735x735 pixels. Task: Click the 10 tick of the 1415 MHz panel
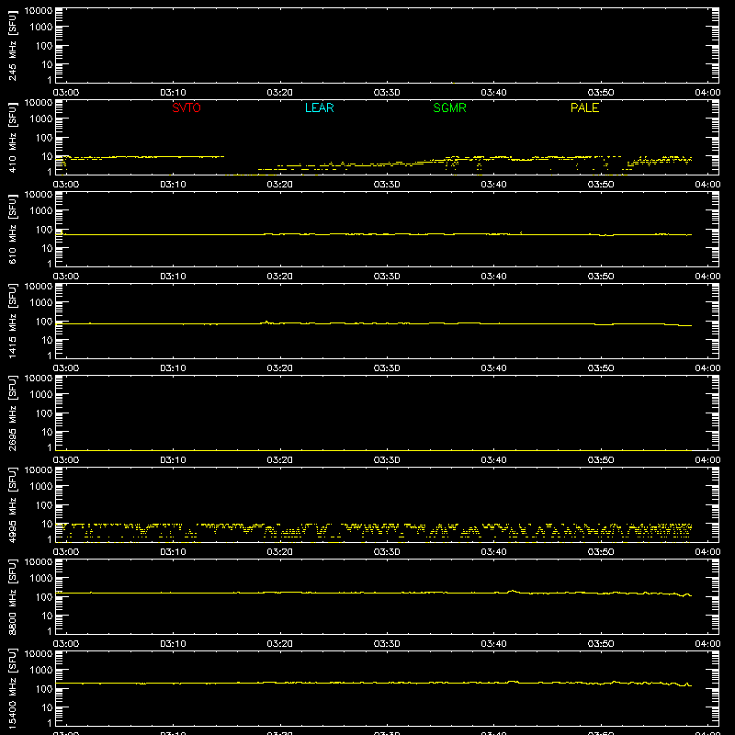point(47,340)
